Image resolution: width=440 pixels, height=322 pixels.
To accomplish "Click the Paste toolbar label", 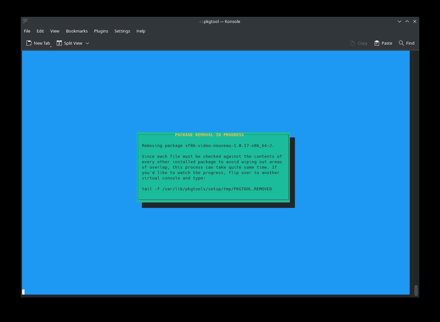I will pos(387,43).
